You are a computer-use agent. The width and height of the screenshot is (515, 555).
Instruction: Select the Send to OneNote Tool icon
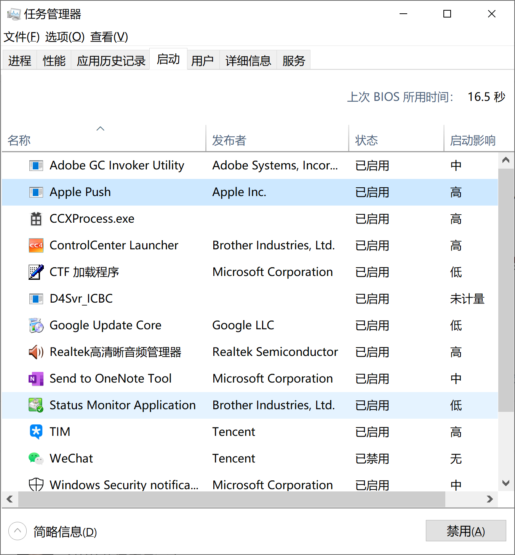coord(36,379)
